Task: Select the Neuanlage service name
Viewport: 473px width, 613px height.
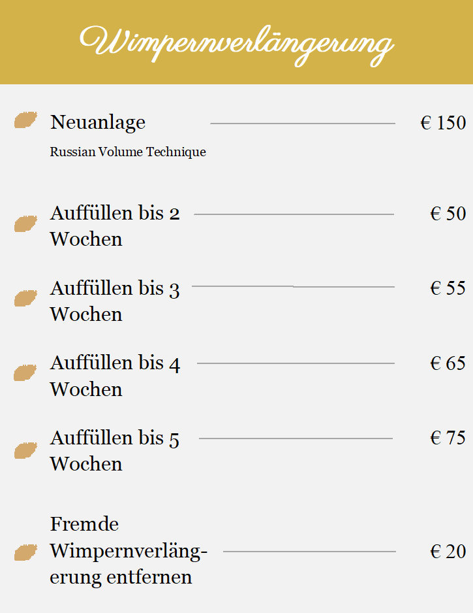Action: click(98, 122)
